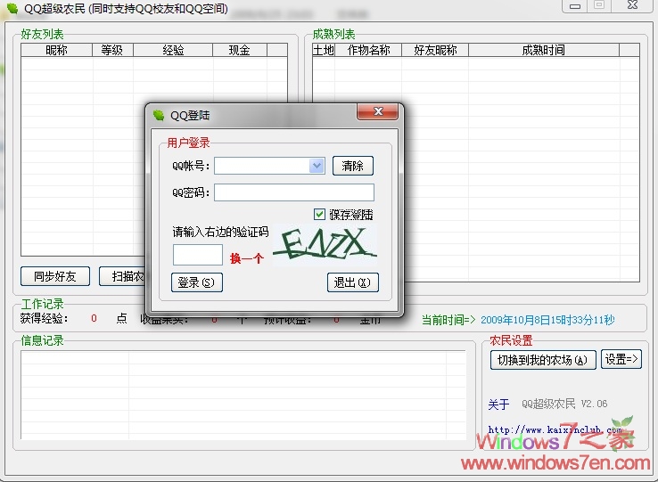Toggle the 保存登陆 checkbox

click(319, 214)
